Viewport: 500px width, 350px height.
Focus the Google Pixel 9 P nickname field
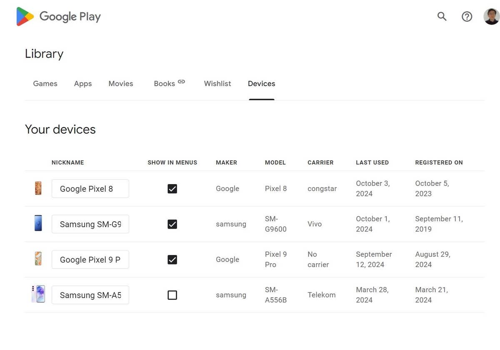pyautogui.click(x=90, y=260)
